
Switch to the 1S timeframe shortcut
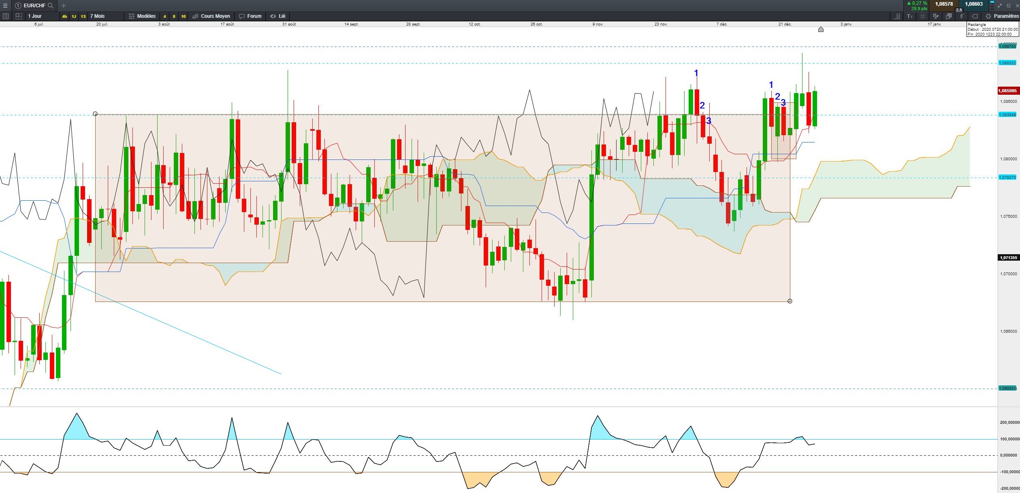pyautogui.click(x=83, y=16)
